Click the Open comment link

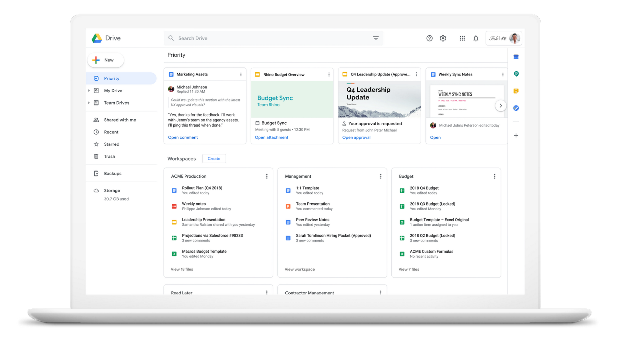183,137
